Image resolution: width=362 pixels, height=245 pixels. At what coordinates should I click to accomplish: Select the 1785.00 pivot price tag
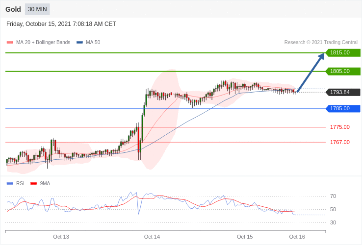[343, 108]
